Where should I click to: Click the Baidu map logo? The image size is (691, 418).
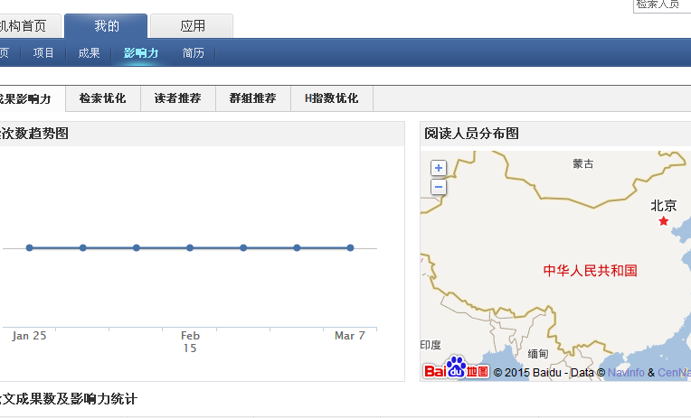pos(456,367)
